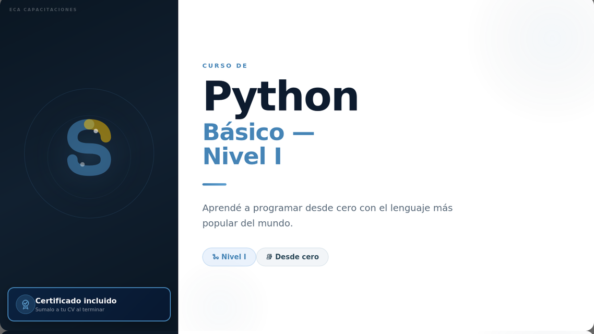Click the large Python heading
This screenshot has height=334, width=594.
280,97
